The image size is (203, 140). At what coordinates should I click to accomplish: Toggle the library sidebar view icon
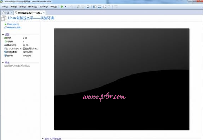tap(95, 7)
